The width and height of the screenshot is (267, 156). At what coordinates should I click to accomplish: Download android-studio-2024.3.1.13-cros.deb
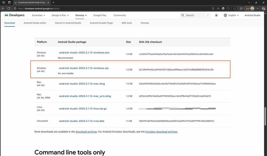[x=82, y=121]
